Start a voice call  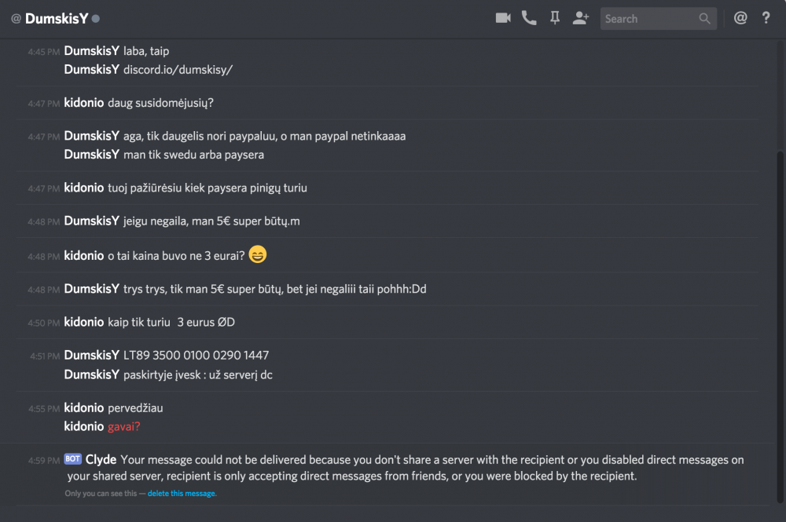(x=529, y=18)
